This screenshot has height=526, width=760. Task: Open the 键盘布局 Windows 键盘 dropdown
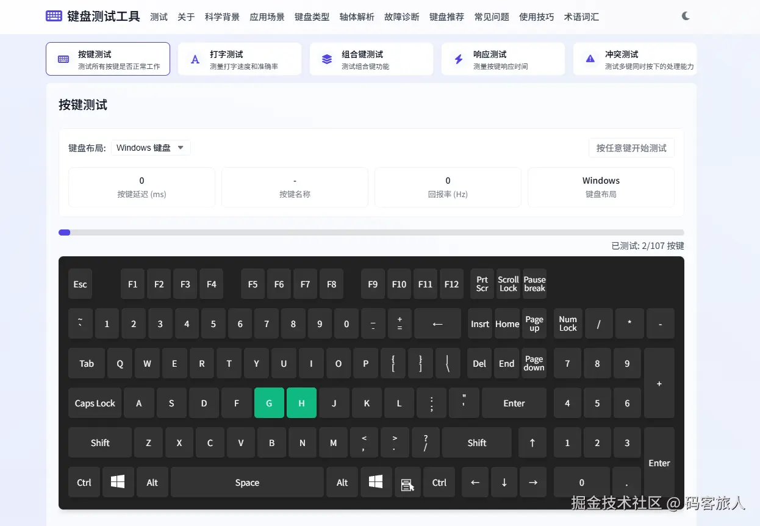(151, 148)
